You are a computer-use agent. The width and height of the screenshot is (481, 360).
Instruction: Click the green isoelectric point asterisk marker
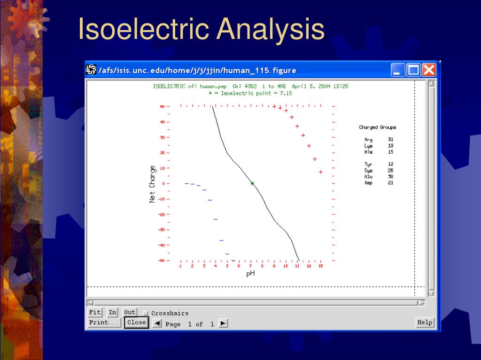pos(252,183)
